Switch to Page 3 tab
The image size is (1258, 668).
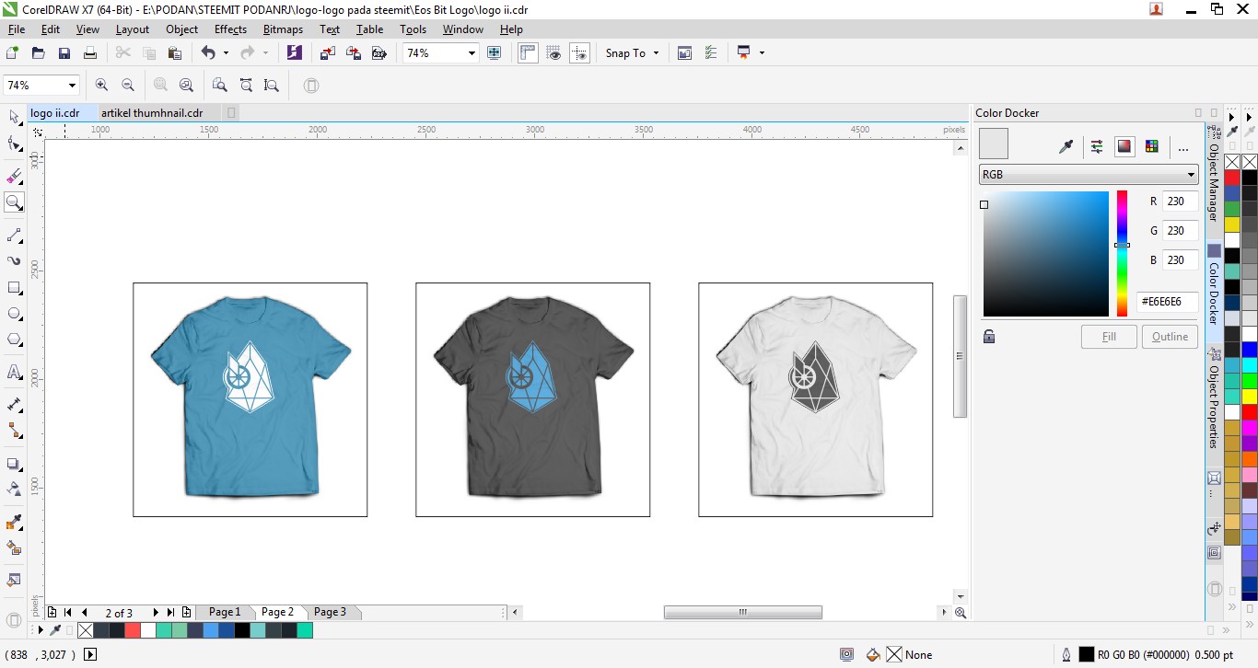pyautogui.click(x=331, y=612)
